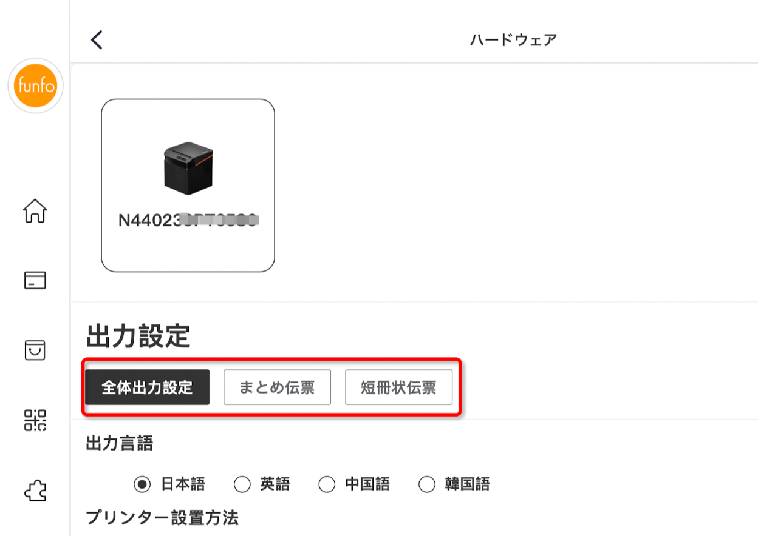Open the puzzle piece plugin icon
Image resolution: width=758 pixels, height=536 pixels.
click(35, 489)
